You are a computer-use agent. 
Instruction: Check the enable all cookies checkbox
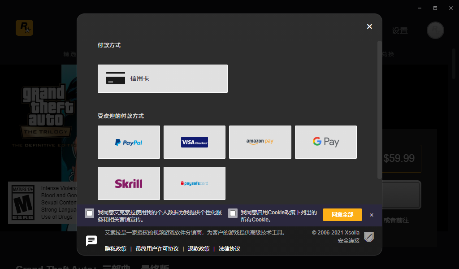click(233, 213)
